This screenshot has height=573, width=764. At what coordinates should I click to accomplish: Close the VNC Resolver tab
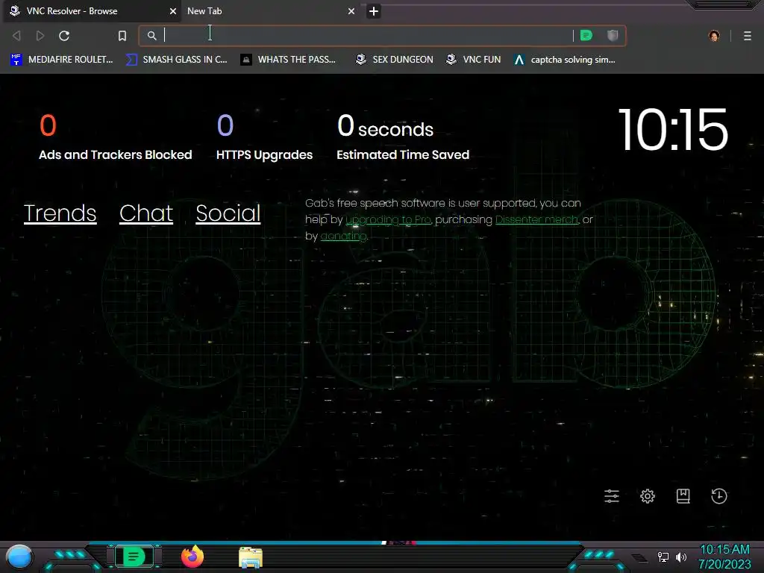(173, 10)
